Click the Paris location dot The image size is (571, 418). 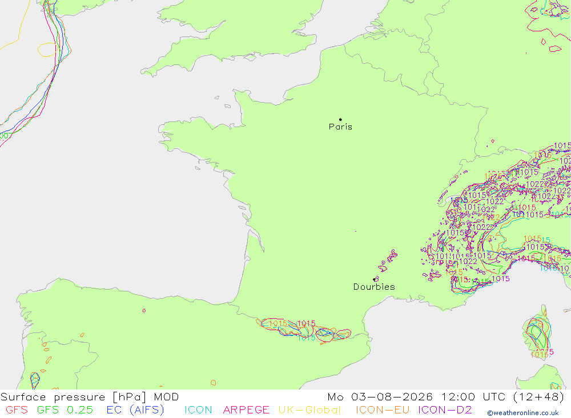click(x=340, y=119)
